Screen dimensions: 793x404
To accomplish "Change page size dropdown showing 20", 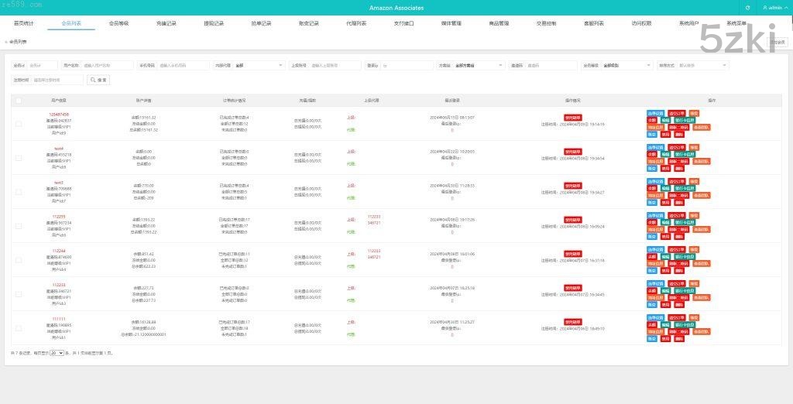I will pos(57,353).
